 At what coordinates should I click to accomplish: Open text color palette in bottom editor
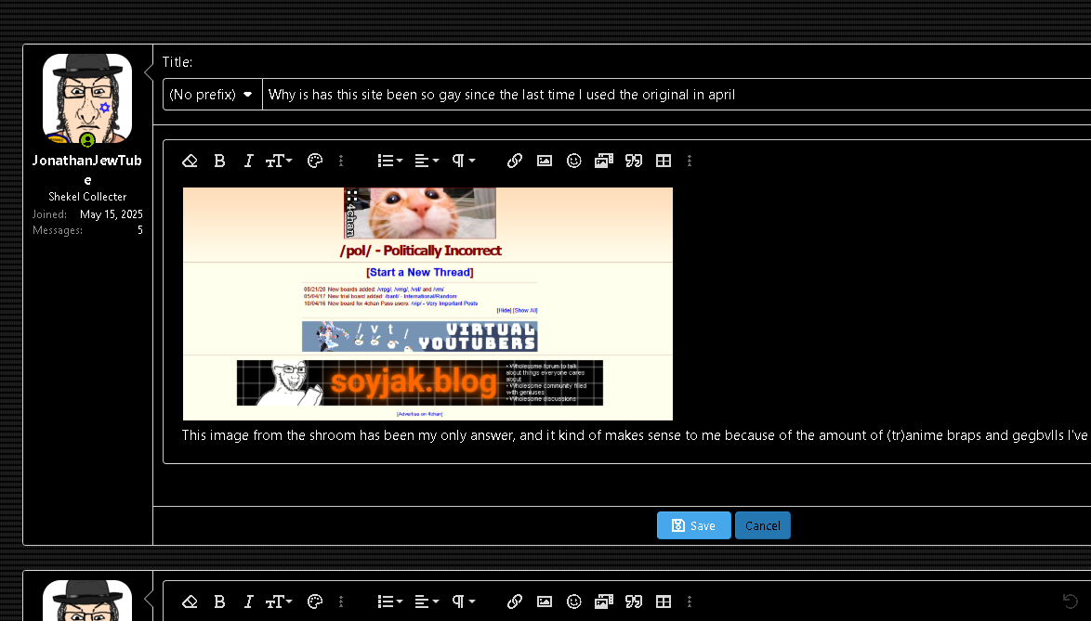[315, 602]
